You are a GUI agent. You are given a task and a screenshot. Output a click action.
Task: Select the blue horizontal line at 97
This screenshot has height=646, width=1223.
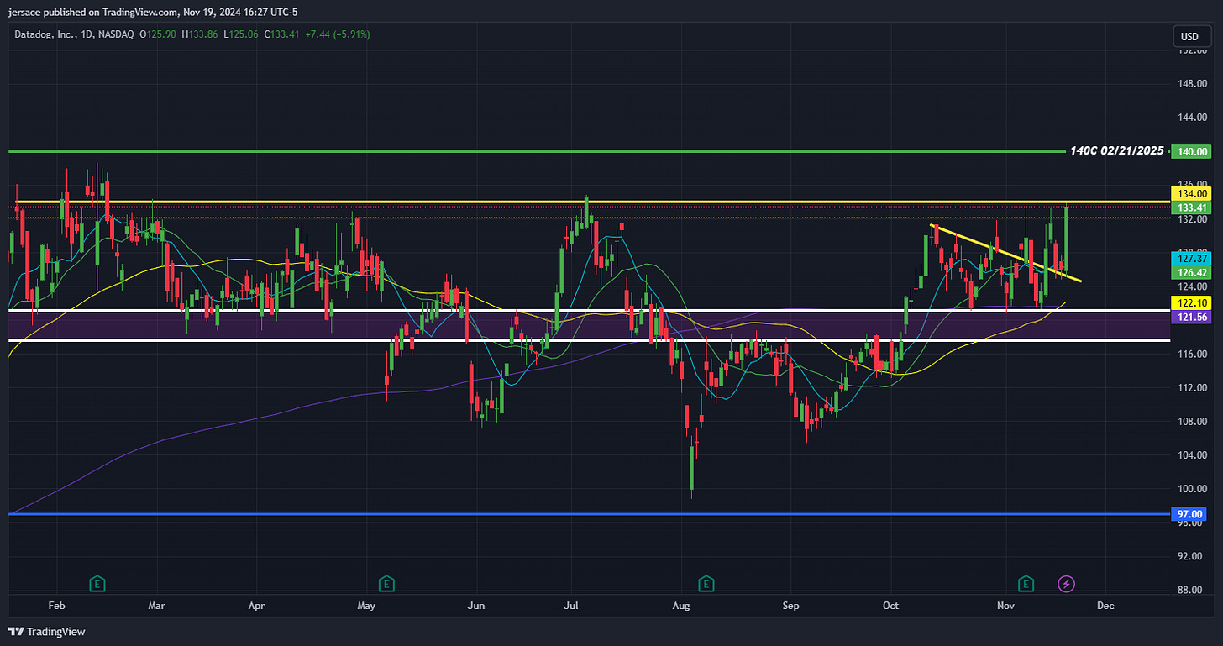(x=588, y=513)
